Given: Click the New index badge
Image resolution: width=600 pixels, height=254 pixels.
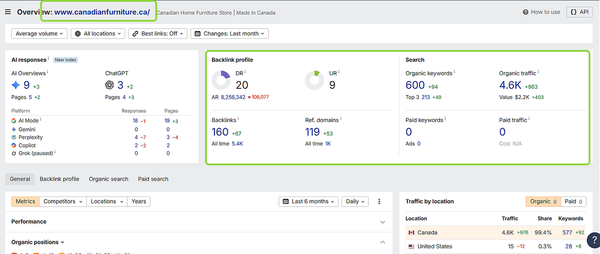Looking at the screenshot, I should tap(66, 60).
